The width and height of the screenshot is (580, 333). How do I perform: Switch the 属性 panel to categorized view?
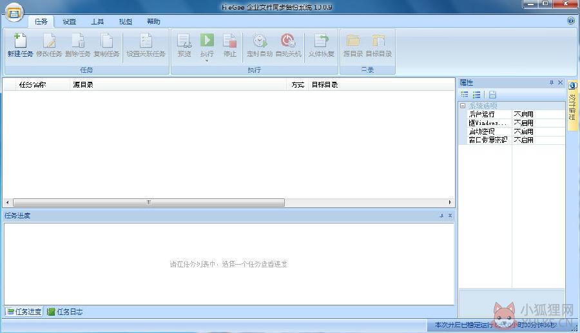click(464, 95)
